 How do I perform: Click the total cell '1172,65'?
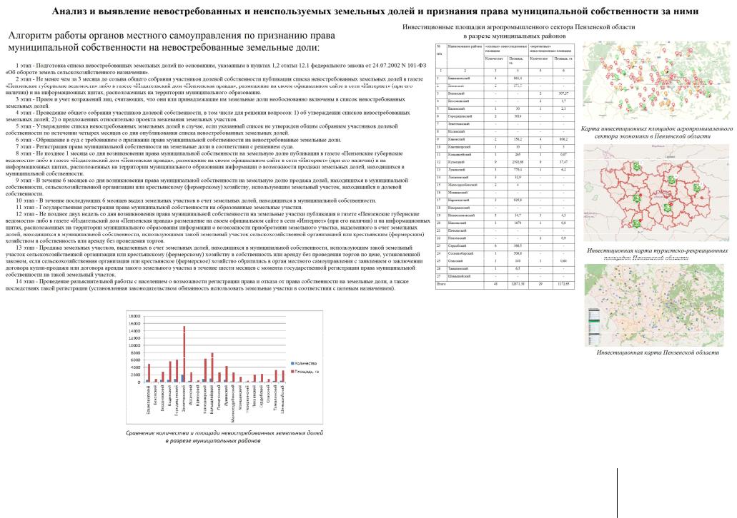point(563,284)
